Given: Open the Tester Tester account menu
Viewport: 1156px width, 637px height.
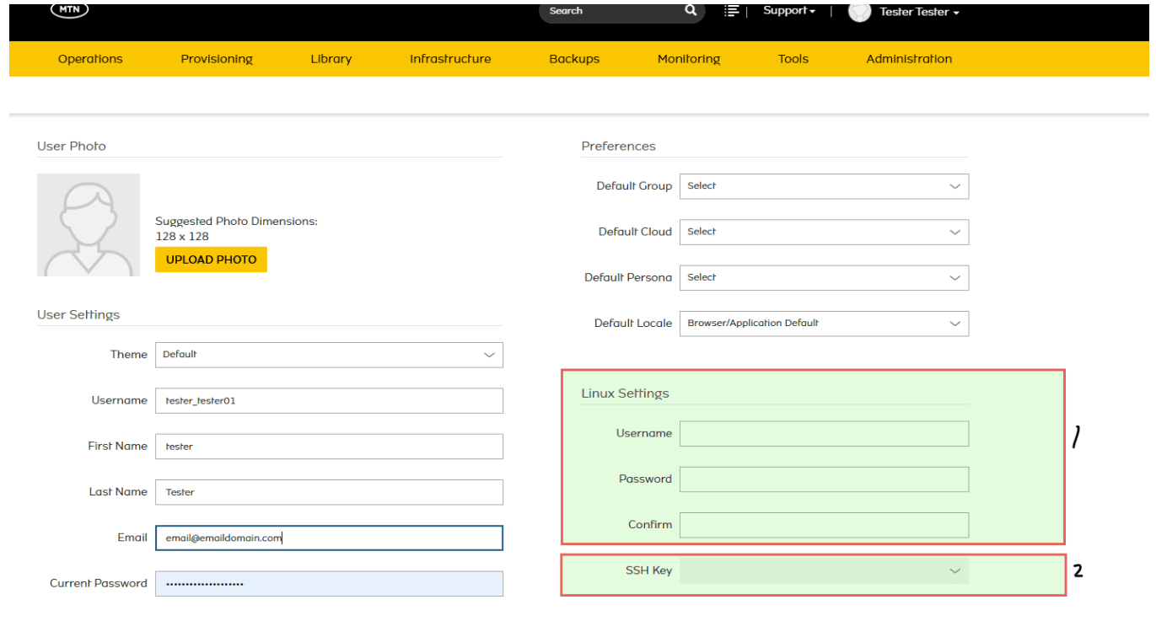Looking at the screenshot, I should [919, 12].
